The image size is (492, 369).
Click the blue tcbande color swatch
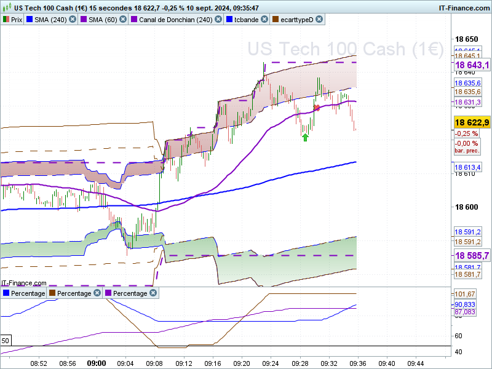point(229,20)
